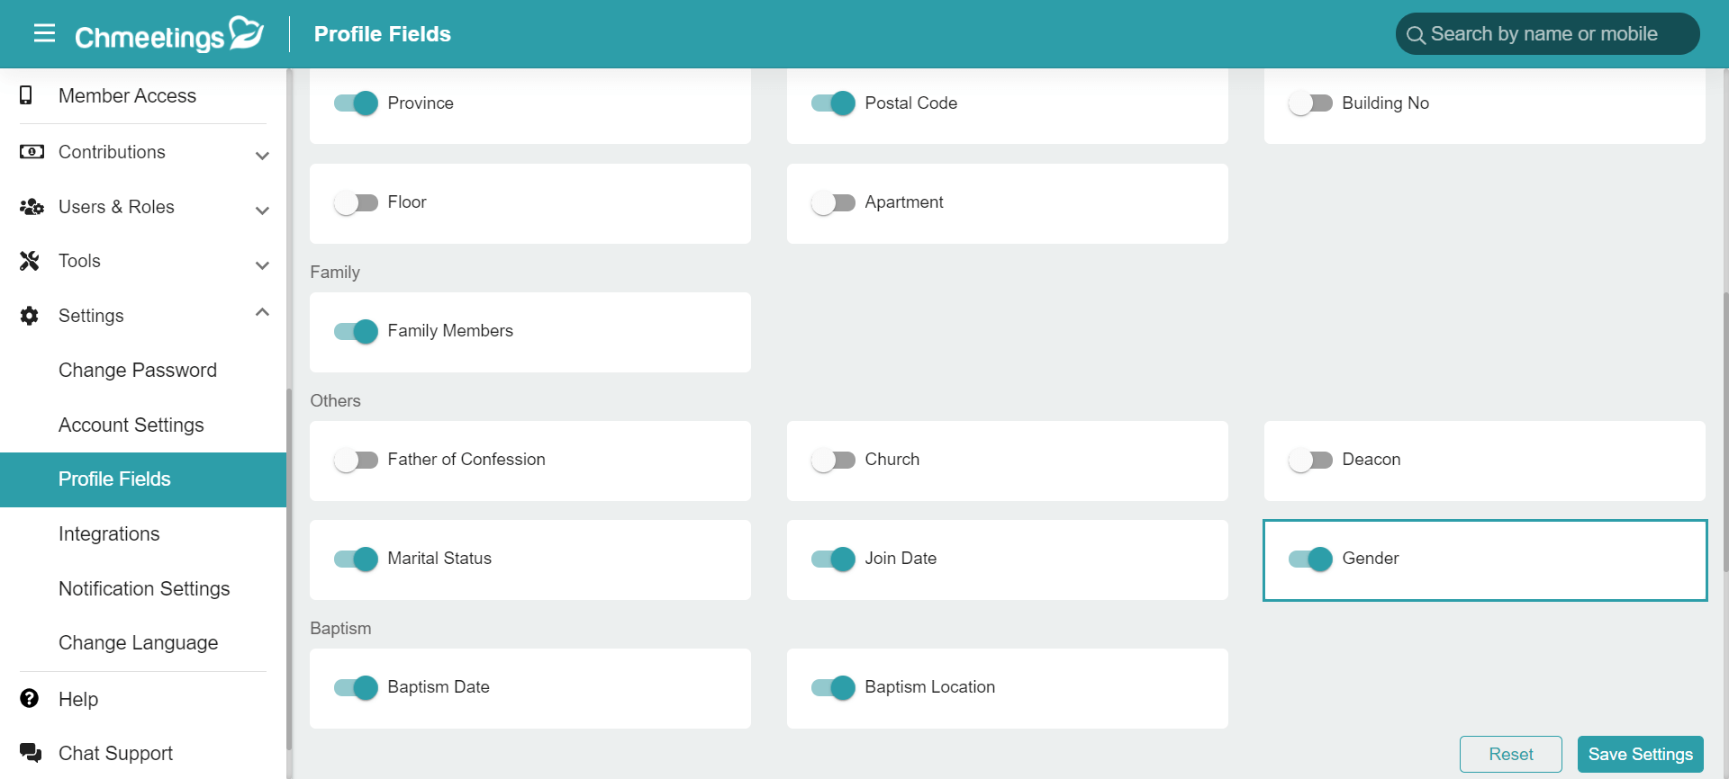This screenshot has height=779, width=1729.
Task: Open Chat Support menu item
Action: coord(143,753)
